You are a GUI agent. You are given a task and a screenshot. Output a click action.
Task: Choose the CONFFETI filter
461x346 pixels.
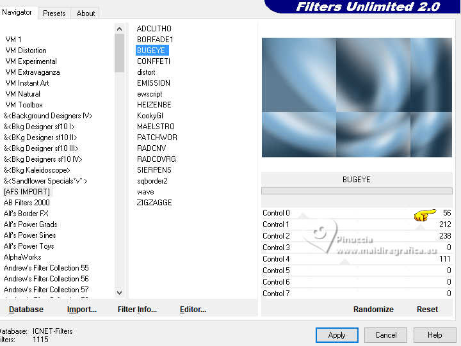click(x=154, y=61)
